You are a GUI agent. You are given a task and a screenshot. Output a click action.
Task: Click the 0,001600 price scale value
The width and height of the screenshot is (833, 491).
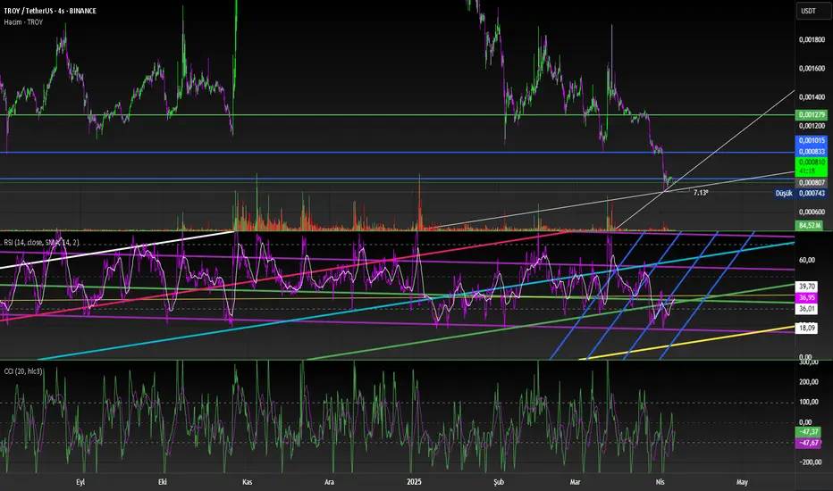coord(812,69)
